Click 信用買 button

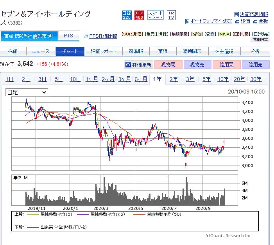tap(227, 65)
